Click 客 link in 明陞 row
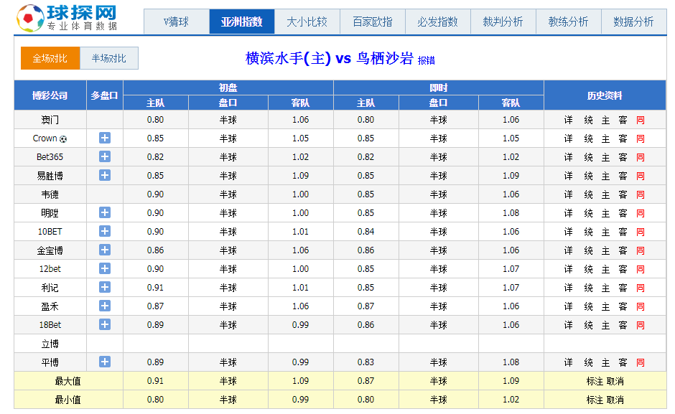675x414 pixels. coord(623,213)
